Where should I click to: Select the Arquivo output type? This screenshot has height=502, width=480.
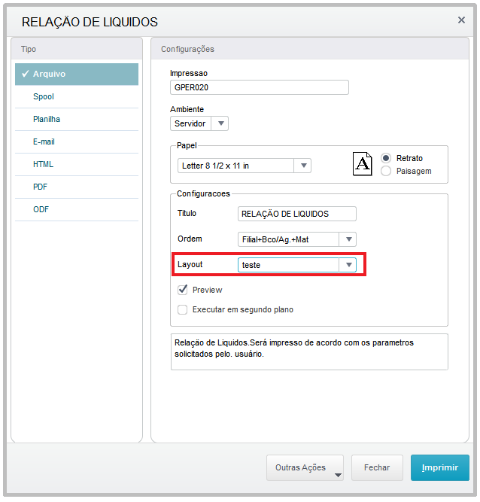click(77, 74)
